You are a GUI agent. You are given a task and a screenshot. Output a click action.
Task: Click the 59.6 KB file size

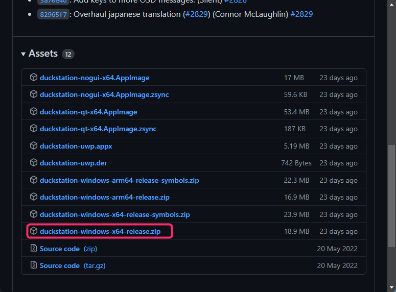pos(295,94)
